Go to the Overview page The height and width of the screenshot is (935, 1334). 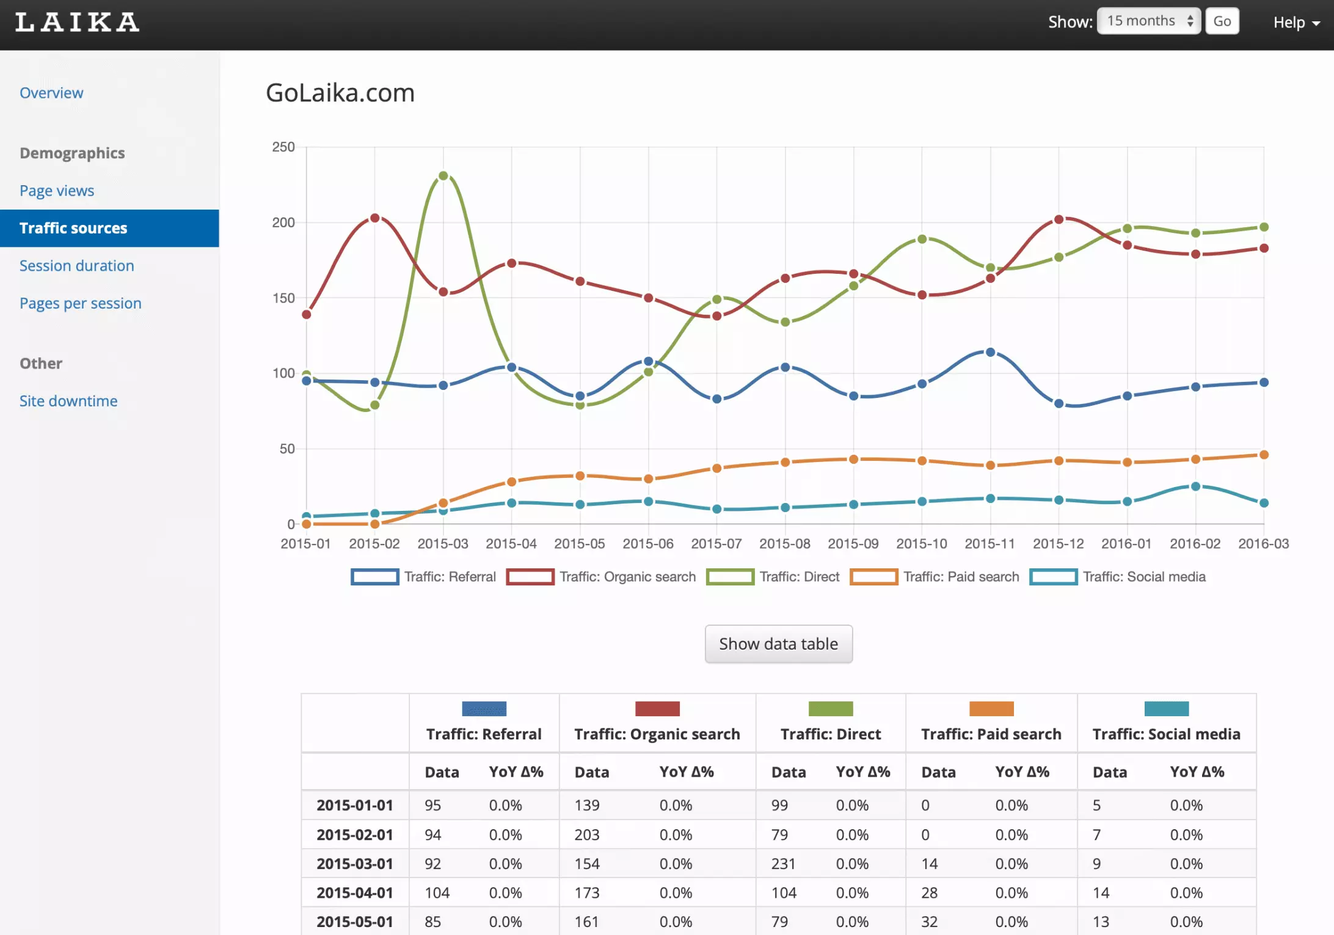tap(51, 93)
